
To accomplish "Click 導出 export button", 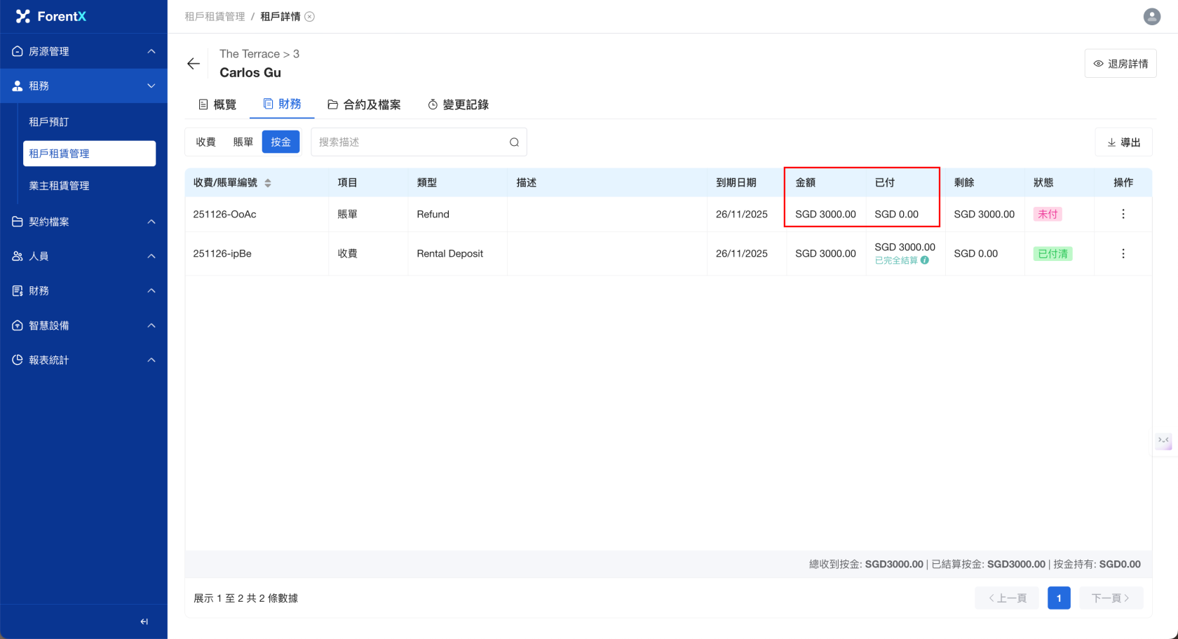I will pos(1123,142).
